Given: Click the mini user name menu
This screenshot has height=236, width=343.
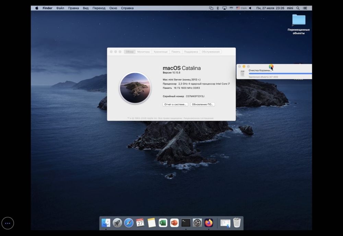Looking at the screenshot, I should 290,8.
